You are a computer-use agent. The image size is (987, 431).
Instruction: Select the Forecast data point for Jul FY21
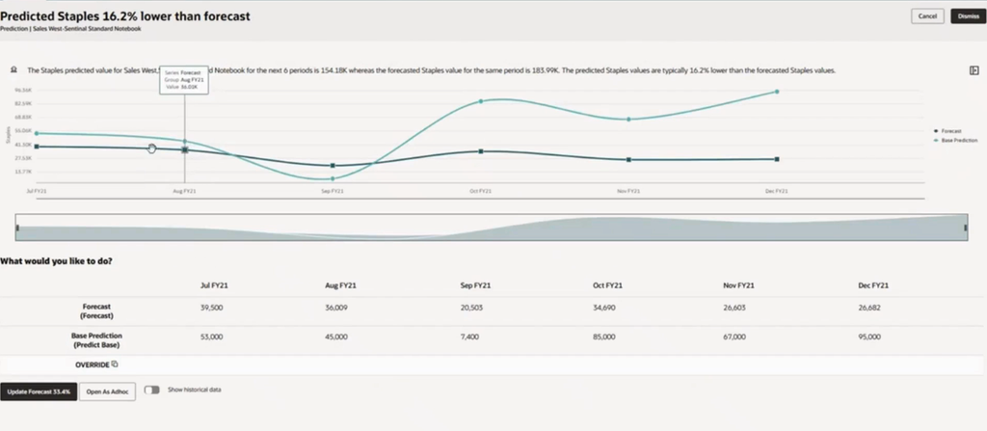37,147
